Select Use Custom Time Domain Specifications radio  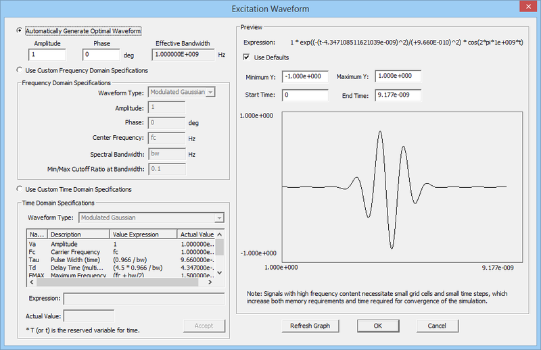pyautogui.click(x=20, y=189)
